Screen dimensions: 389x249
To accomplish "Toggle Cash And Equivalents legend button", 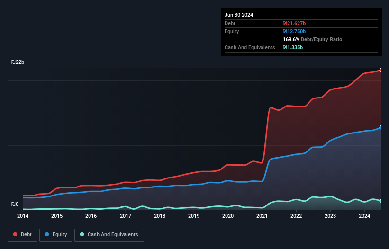I will point(109,235).
